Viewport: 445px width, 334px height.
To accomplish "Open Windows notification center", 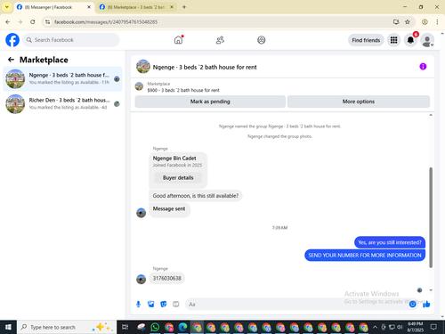I will [x=433, y=327].
